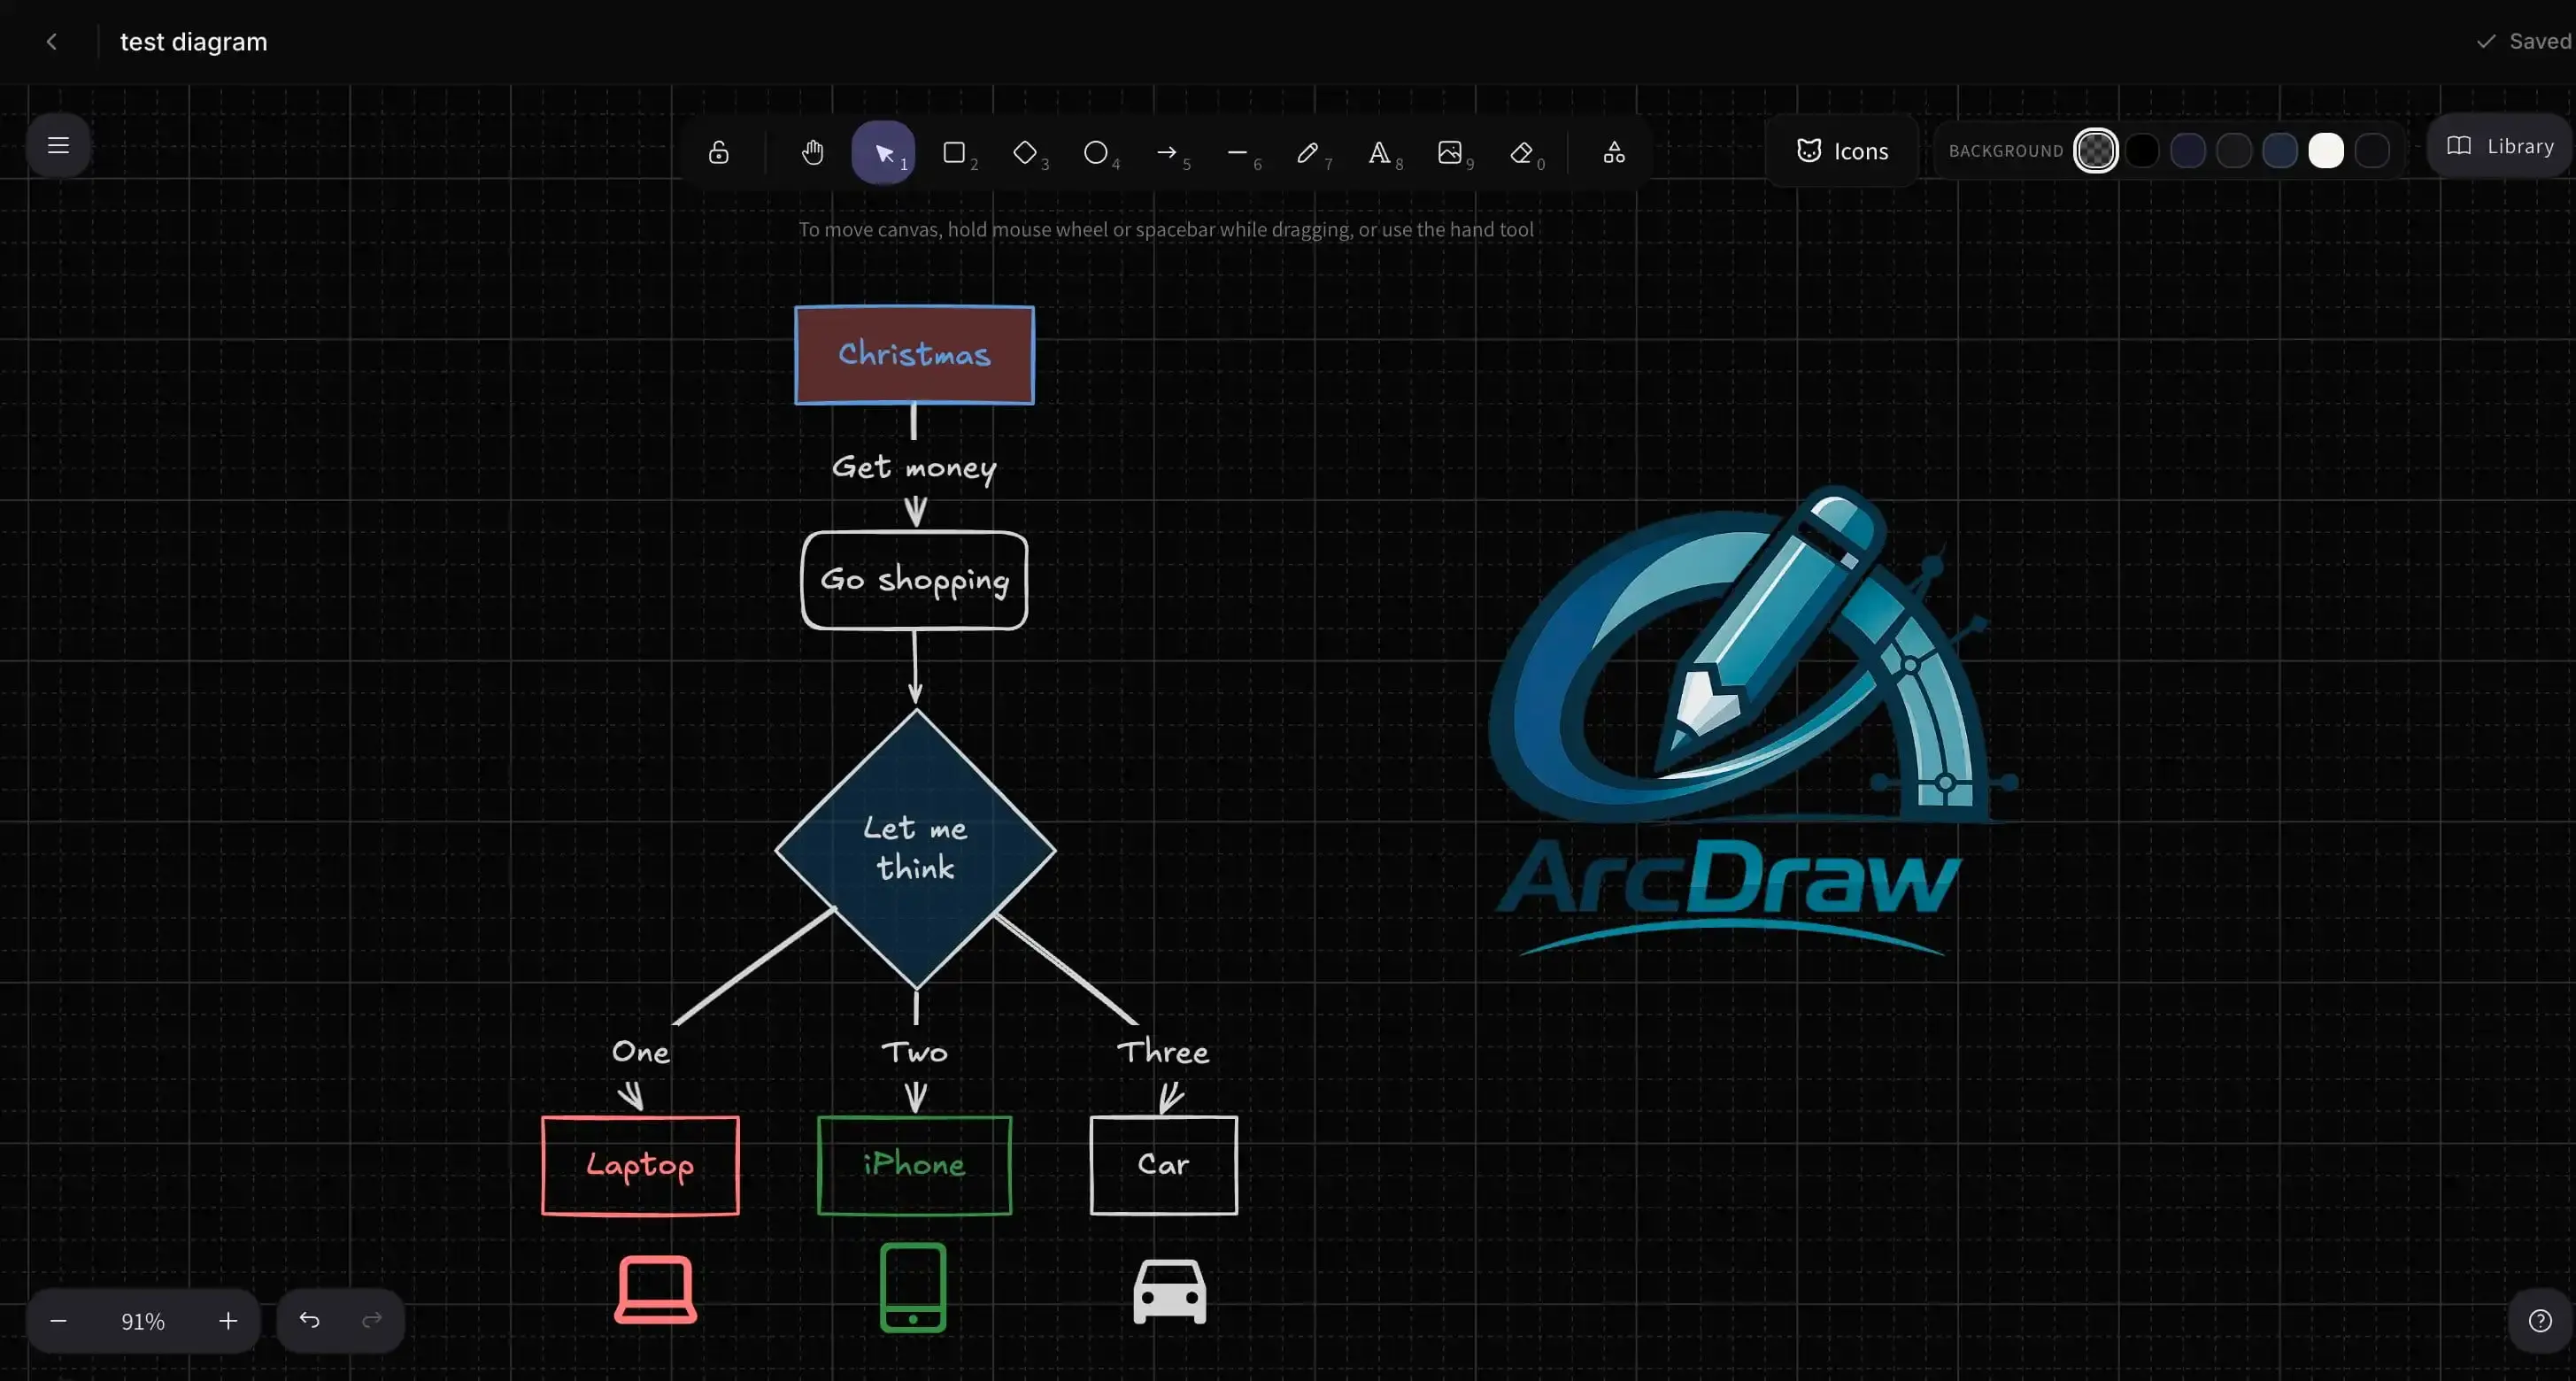This screenshot has width=2576, height=1381.
Task: Select the Insert image tool
Action: point(1450,152)
